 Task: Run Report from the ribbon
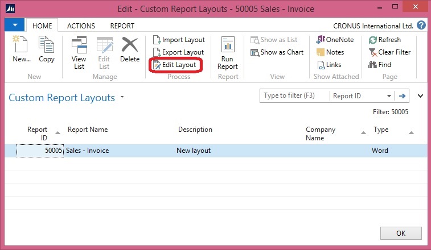pyautogui.click(x=228, y=53)
